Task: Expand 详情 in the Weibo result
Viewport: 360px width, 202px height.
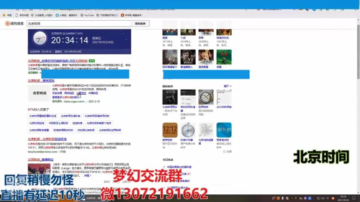Action: (x=87, y=176)
